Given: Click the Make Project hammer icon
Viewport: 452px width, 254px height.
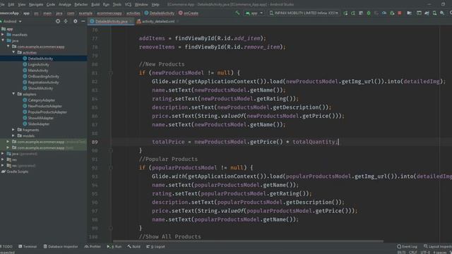Looking at the screenshot, I should (x=237, y=13).
